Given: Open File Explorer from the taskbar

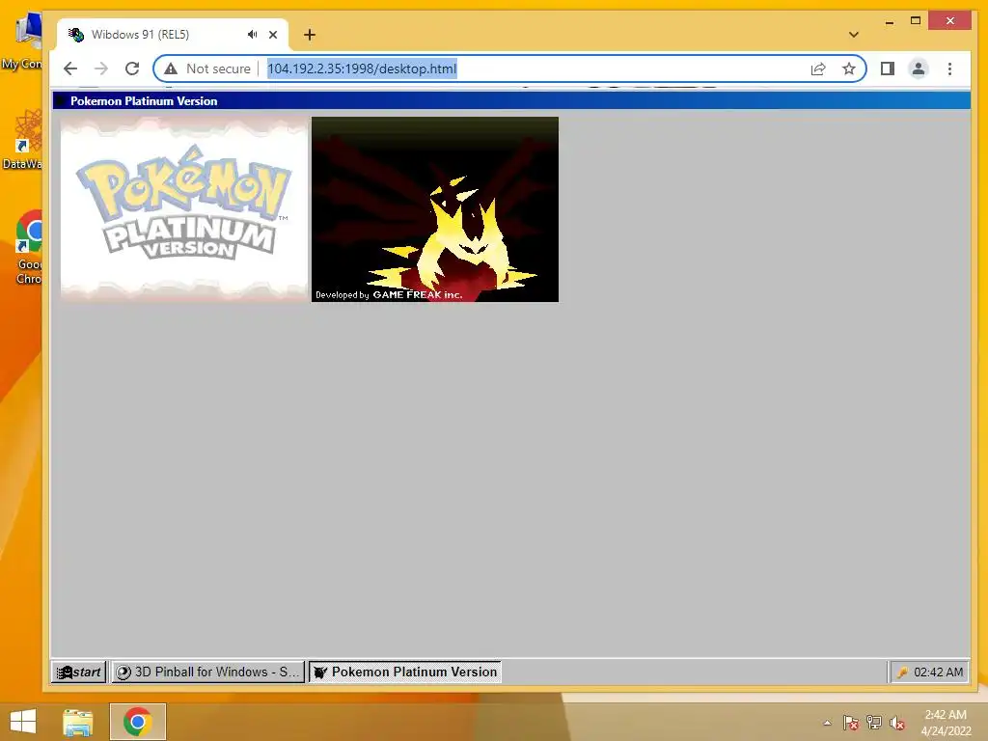Looking at the screenshot, I should [x=78, y=722].
